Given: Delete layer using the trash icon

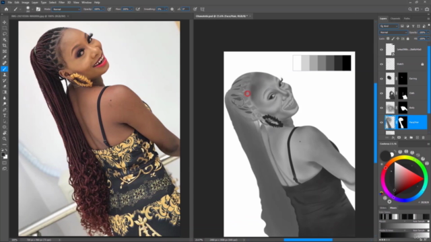Looking at the screenshot, I should click(x=424, y=137).
